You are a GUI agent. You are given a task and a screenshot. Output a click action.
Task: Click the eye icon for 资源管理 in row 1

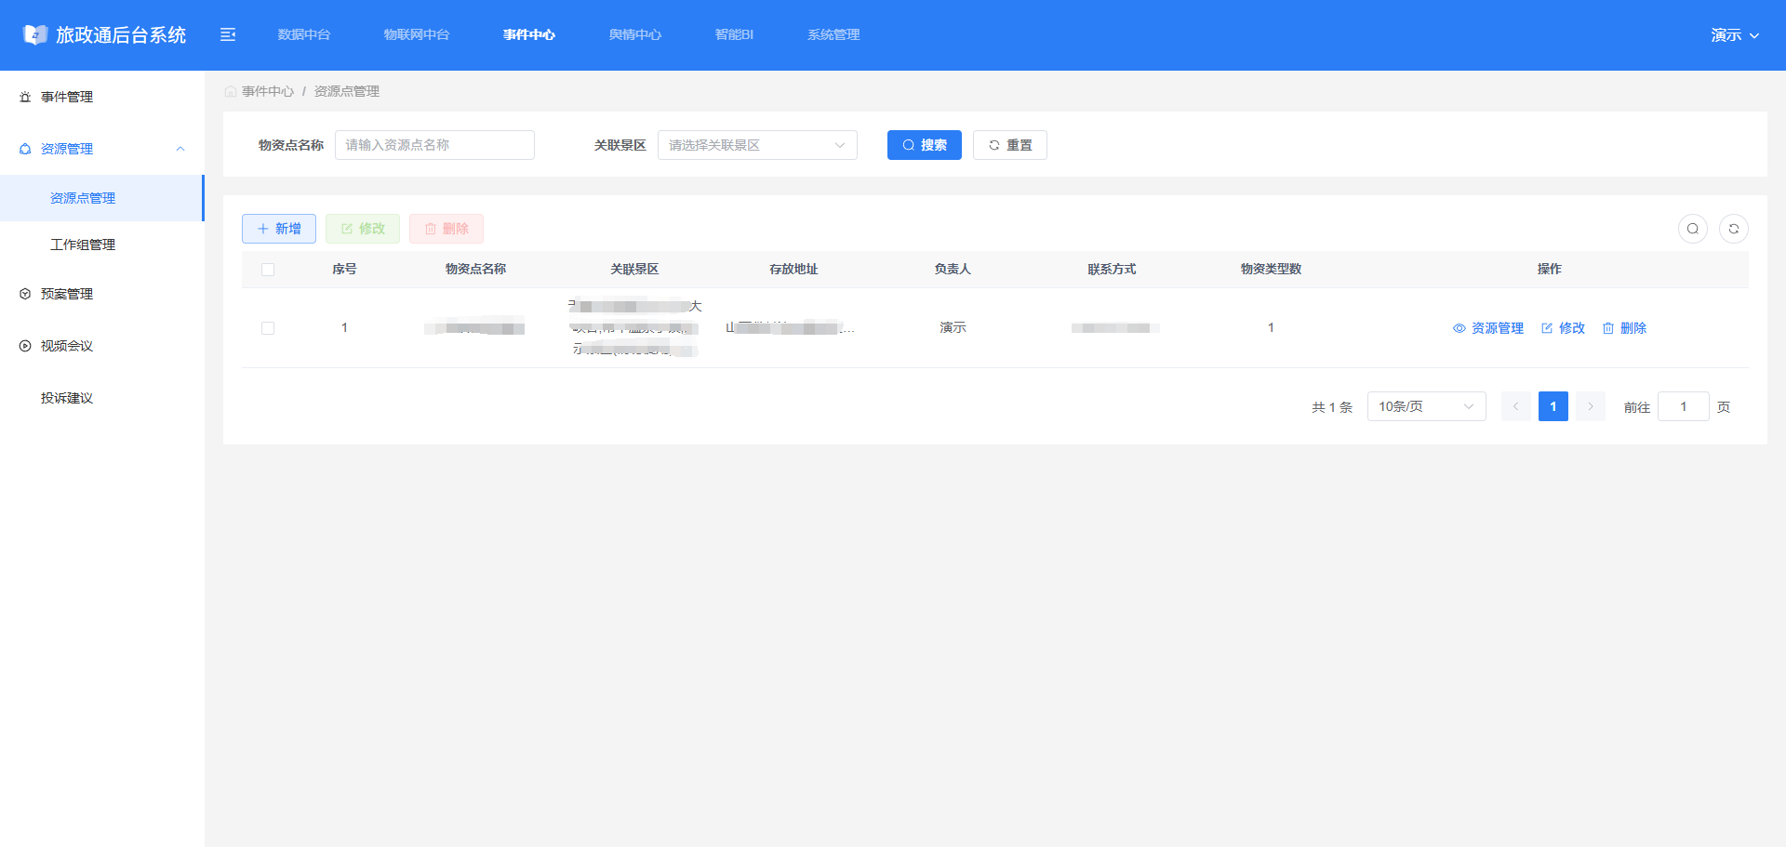pos(1459,328)
